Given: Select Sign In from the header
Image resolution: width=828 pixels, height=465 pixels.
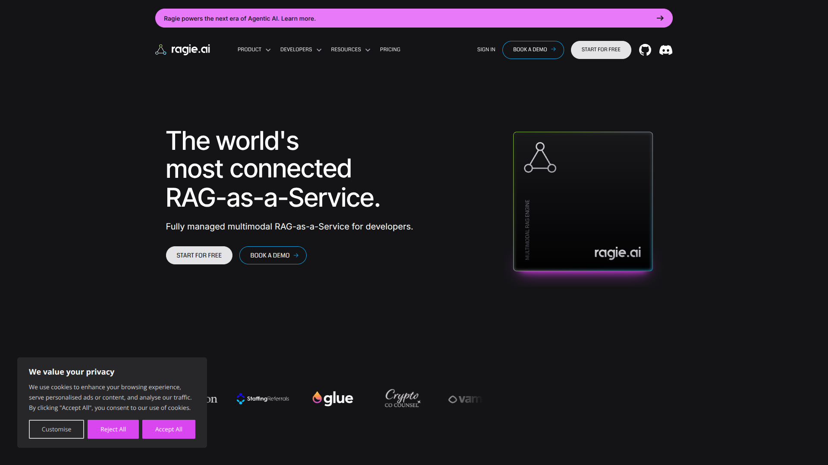Looking at the screenshot, I should (486, 50).
